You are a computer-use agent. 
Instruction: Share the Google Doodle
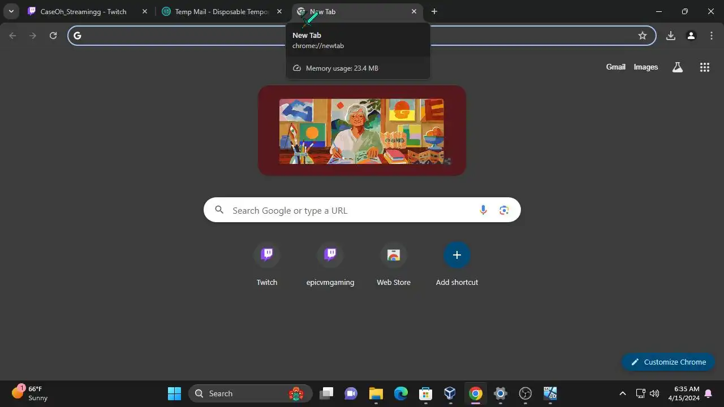point(447,161)
